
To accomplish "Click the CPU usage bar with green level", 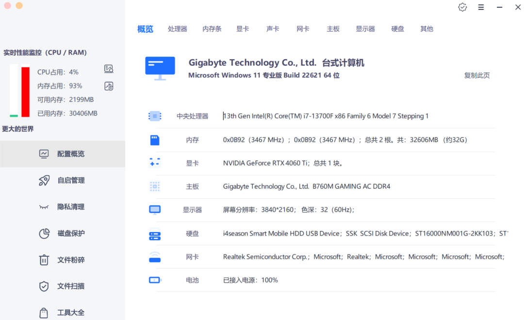I will click(14, 91).
